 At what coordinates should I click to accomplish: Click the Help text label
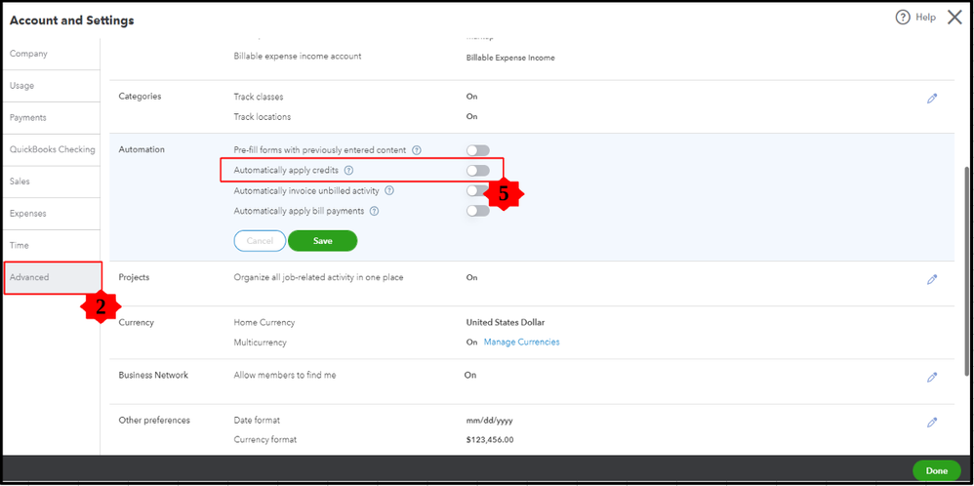coord(925,18)
